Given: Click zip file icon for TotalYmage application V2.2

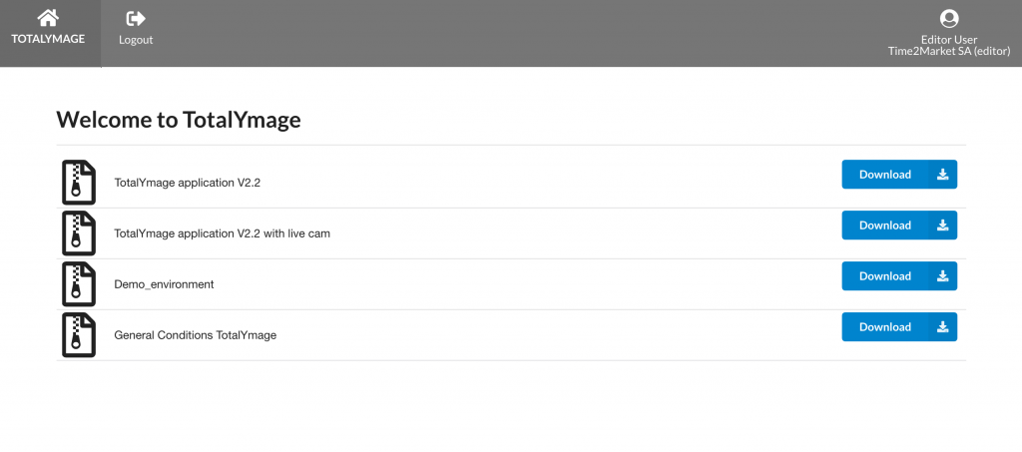Looking at the screenshot, I should (79, 183).
